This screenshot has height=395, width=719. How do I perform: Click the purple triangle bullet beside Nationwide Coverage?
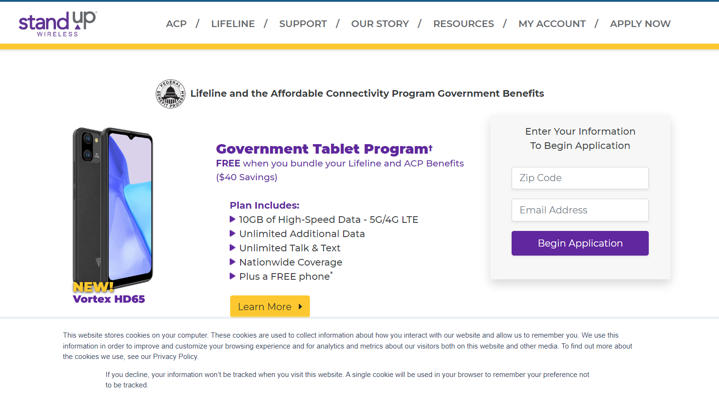coord(233,262)
